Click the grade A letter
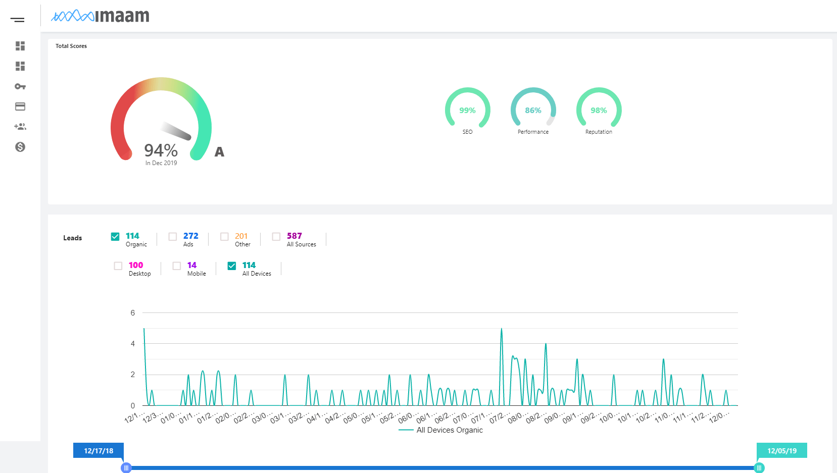The image size is (837, 473). [219, 152]
